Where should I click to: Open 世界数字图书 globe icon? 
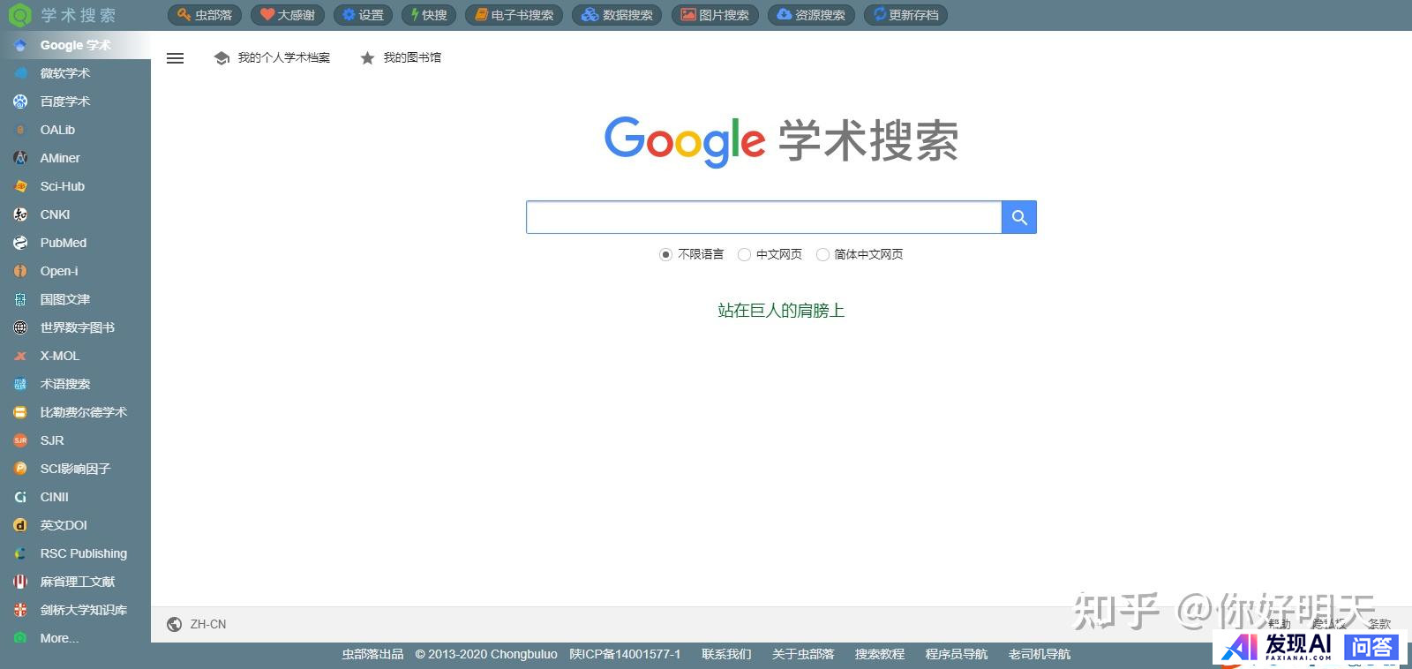pos(20,327)
